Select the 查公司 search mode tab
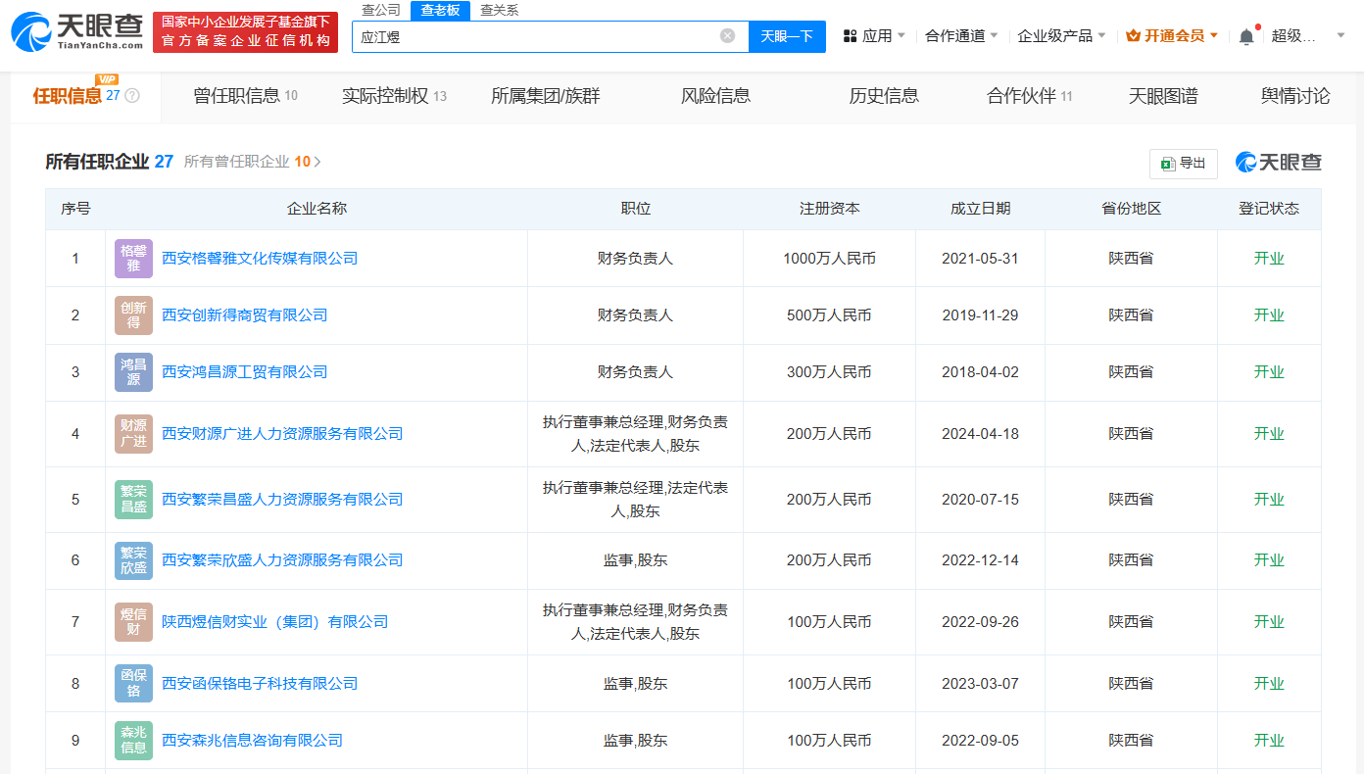The image size is (1364, 774). coord(380,10)
